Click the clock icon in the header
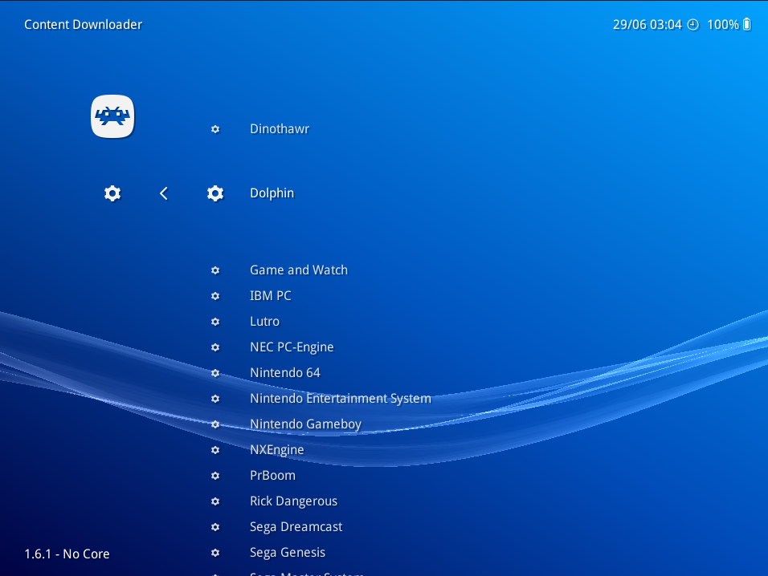 click(693, 24)
